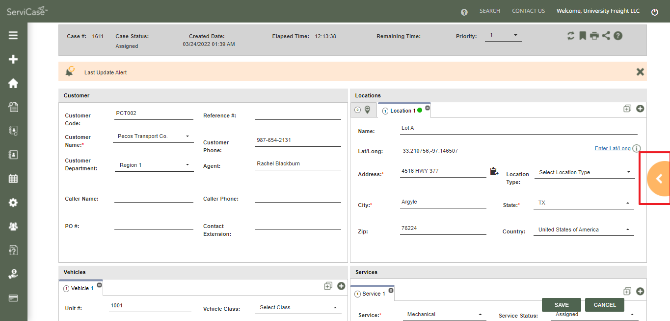Toggle the hamburger menu in sidebar
670x321 pixels.
tap(13, 35)
